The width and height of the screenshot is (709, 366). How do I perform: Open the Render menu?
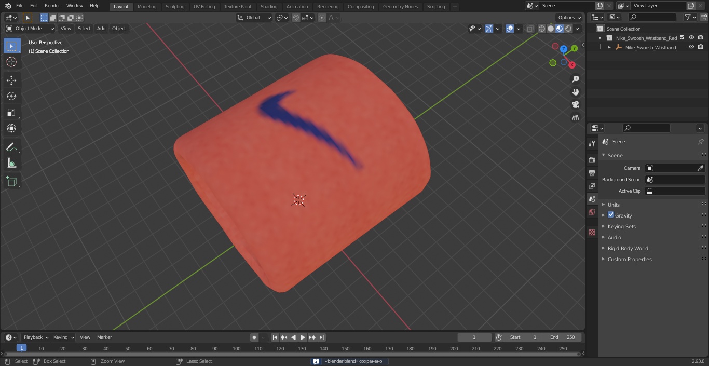[x=52, y=6]
